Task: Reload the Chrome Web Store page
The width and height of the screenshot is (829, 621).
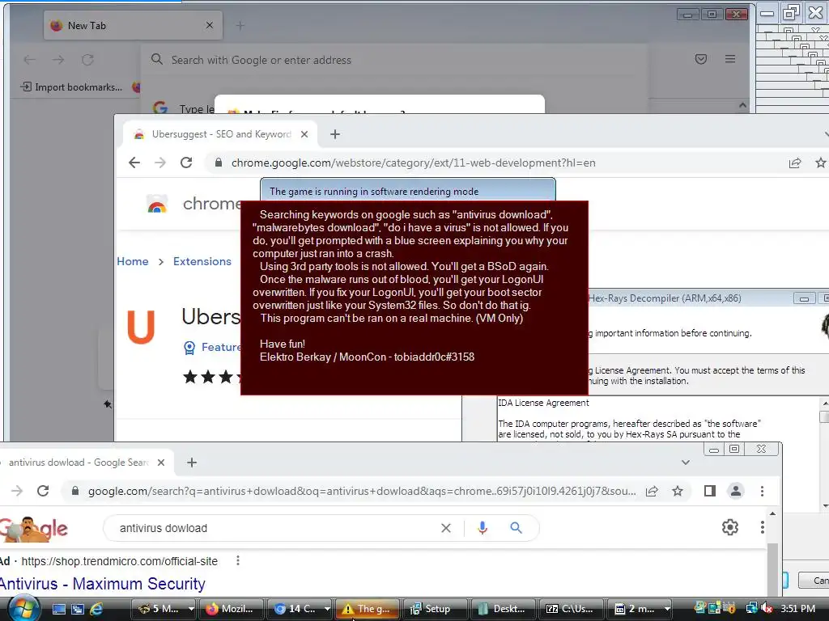Action: coord(186,163)
